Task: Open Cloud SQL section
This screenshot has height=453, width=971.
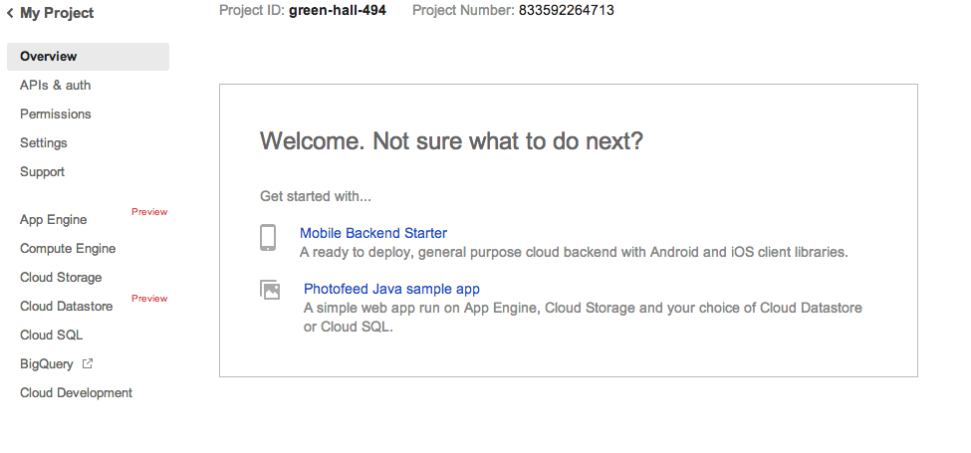Action: 52,336
